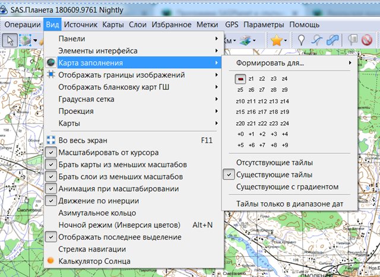Select fill map zoom z19

coord(284,112)
